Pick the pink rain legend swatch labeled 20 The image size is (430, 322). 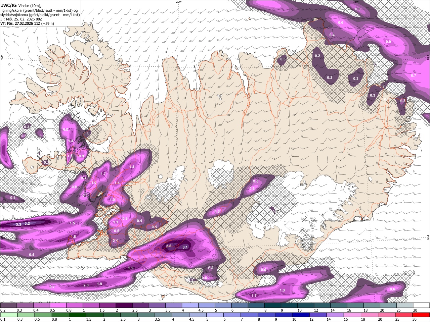point(387,315)
